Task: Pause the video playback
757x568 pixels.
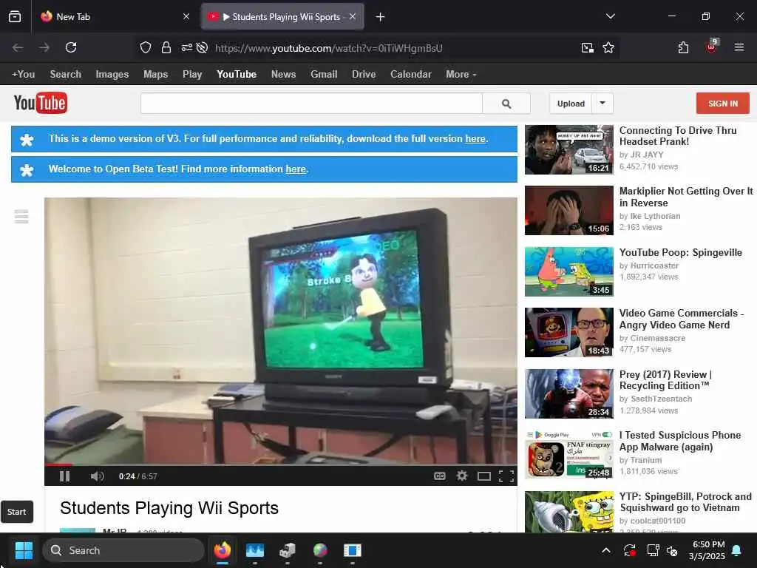Action: point(65,476)
